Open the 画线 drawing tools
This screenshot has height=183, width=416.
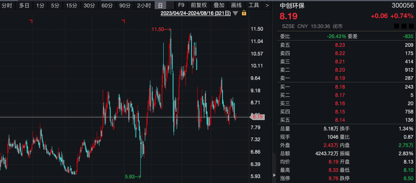click(236, 5)
